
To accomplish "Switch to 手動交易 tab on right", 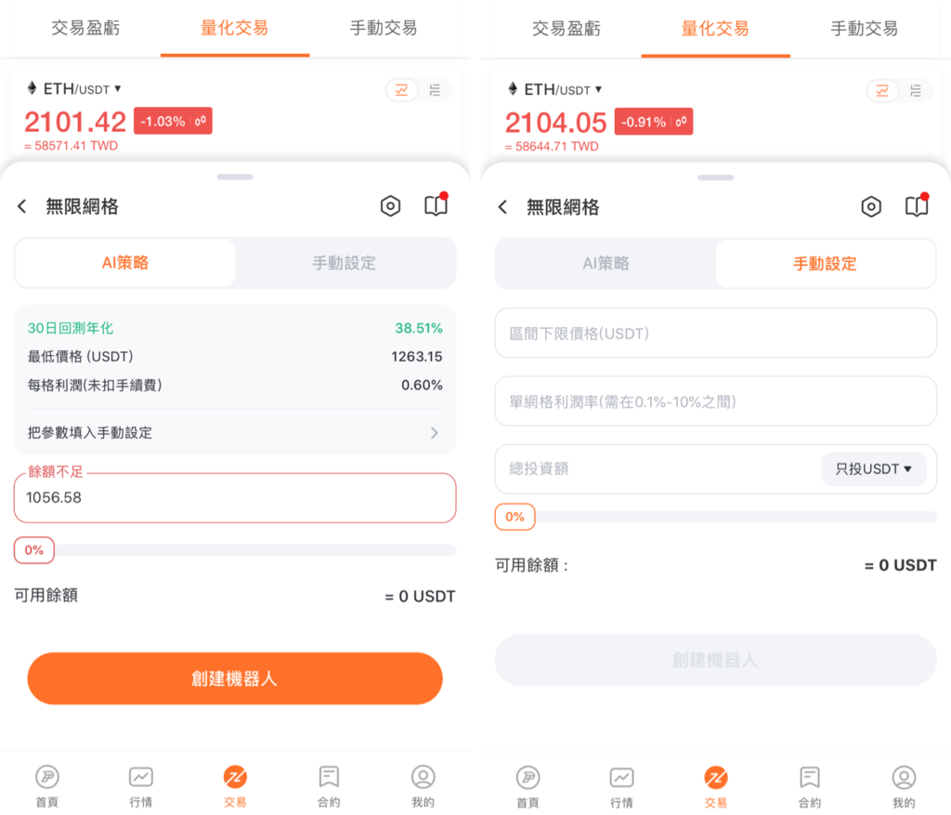I will coord(864,29).
